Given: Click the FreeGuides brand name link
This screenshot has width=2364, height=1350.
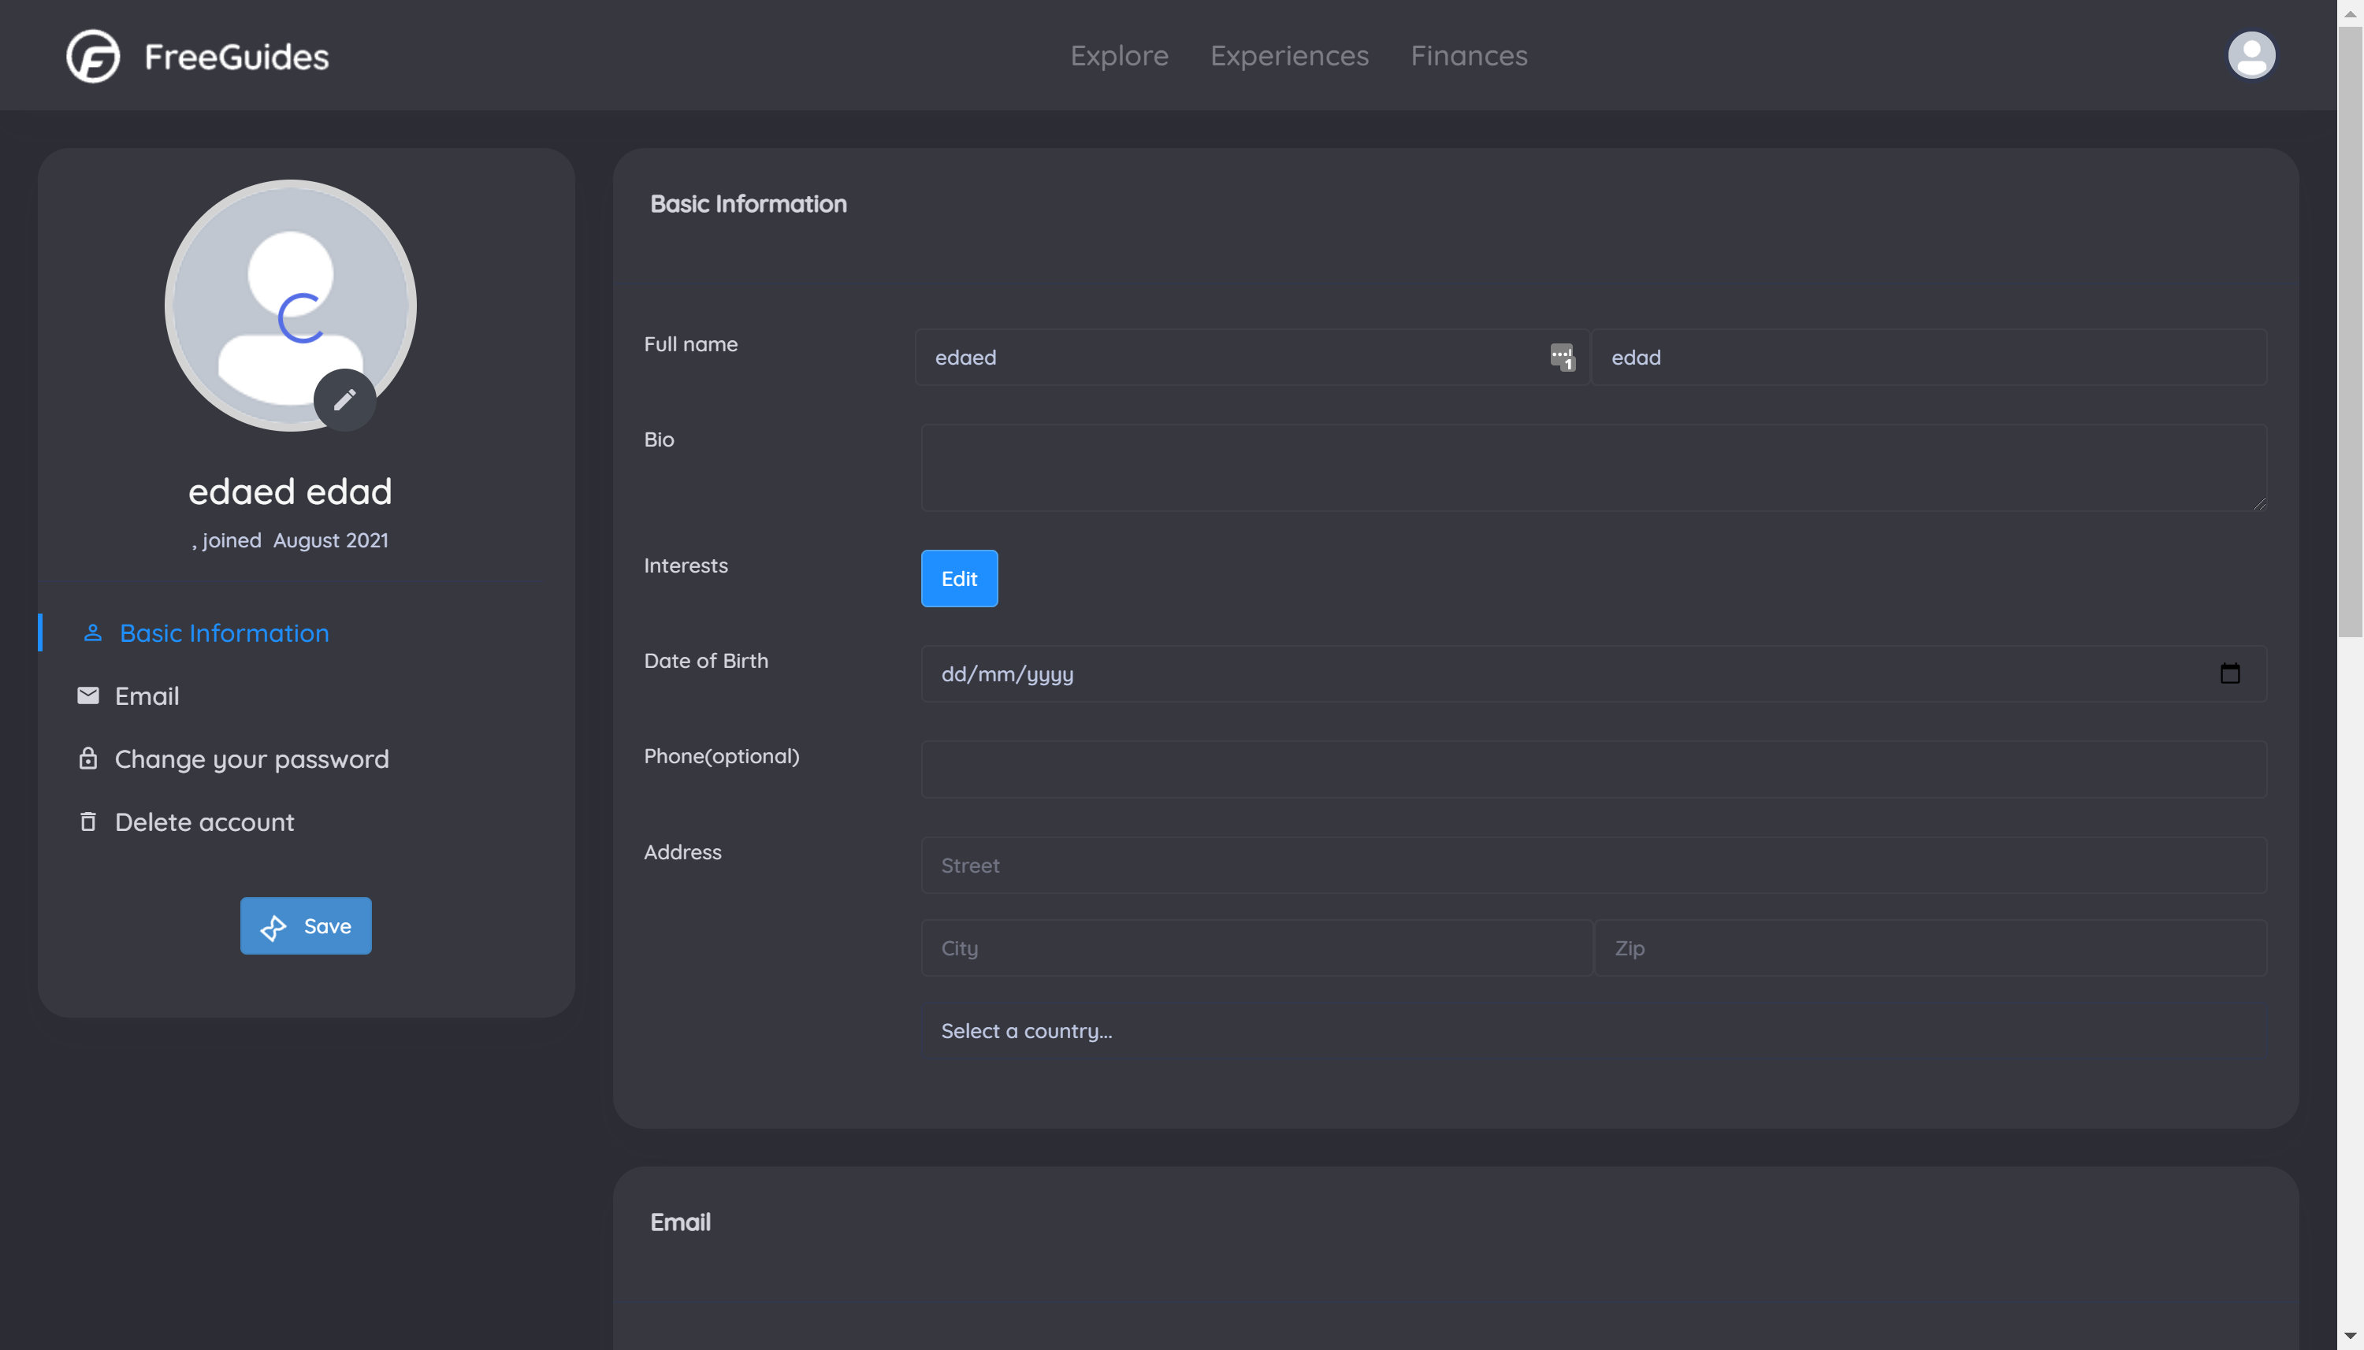Looking at the screenshot, I should click(x=236, y=57).
